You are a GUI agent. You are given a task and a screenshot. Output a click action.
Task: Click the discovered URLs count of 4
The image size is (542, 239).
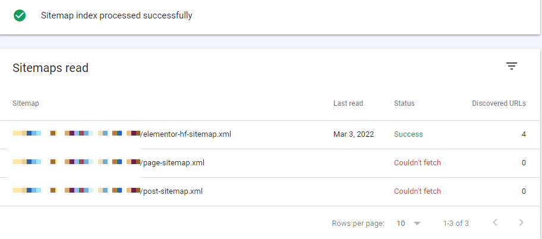tap(524, 134)
